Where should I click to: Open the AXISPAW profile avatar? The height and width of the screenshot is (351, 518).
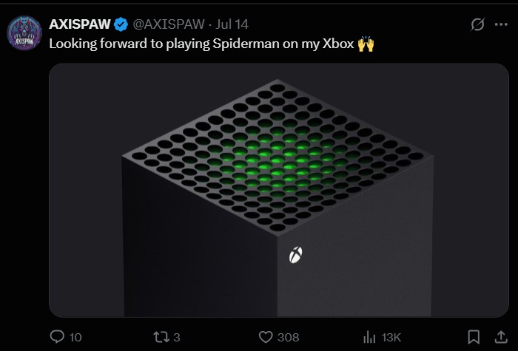(x=24, y=33)
